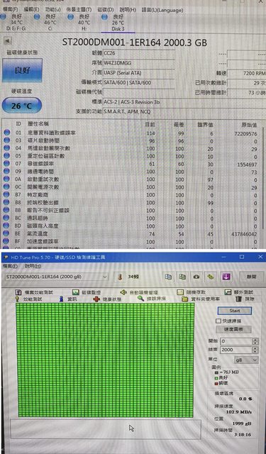The image size is (266, 454).
Task: Open the 功能 menu in CrystalDiskInfo
Action: (x=52, y=10)
